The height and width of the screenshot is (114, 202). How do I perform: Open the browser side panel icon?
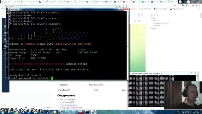[193, 6]
